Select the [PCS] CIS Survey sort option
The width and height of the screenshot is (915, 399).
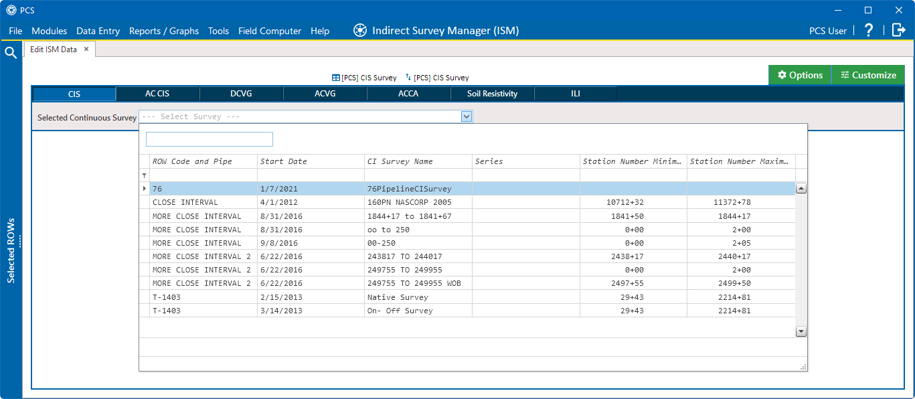437,78
